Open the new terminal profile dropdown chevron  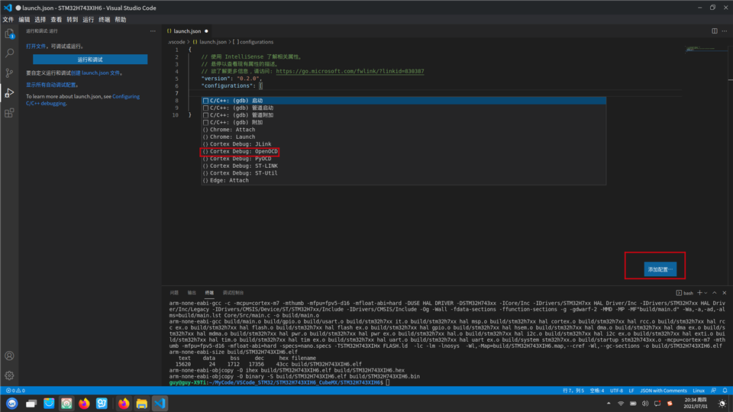706,293
